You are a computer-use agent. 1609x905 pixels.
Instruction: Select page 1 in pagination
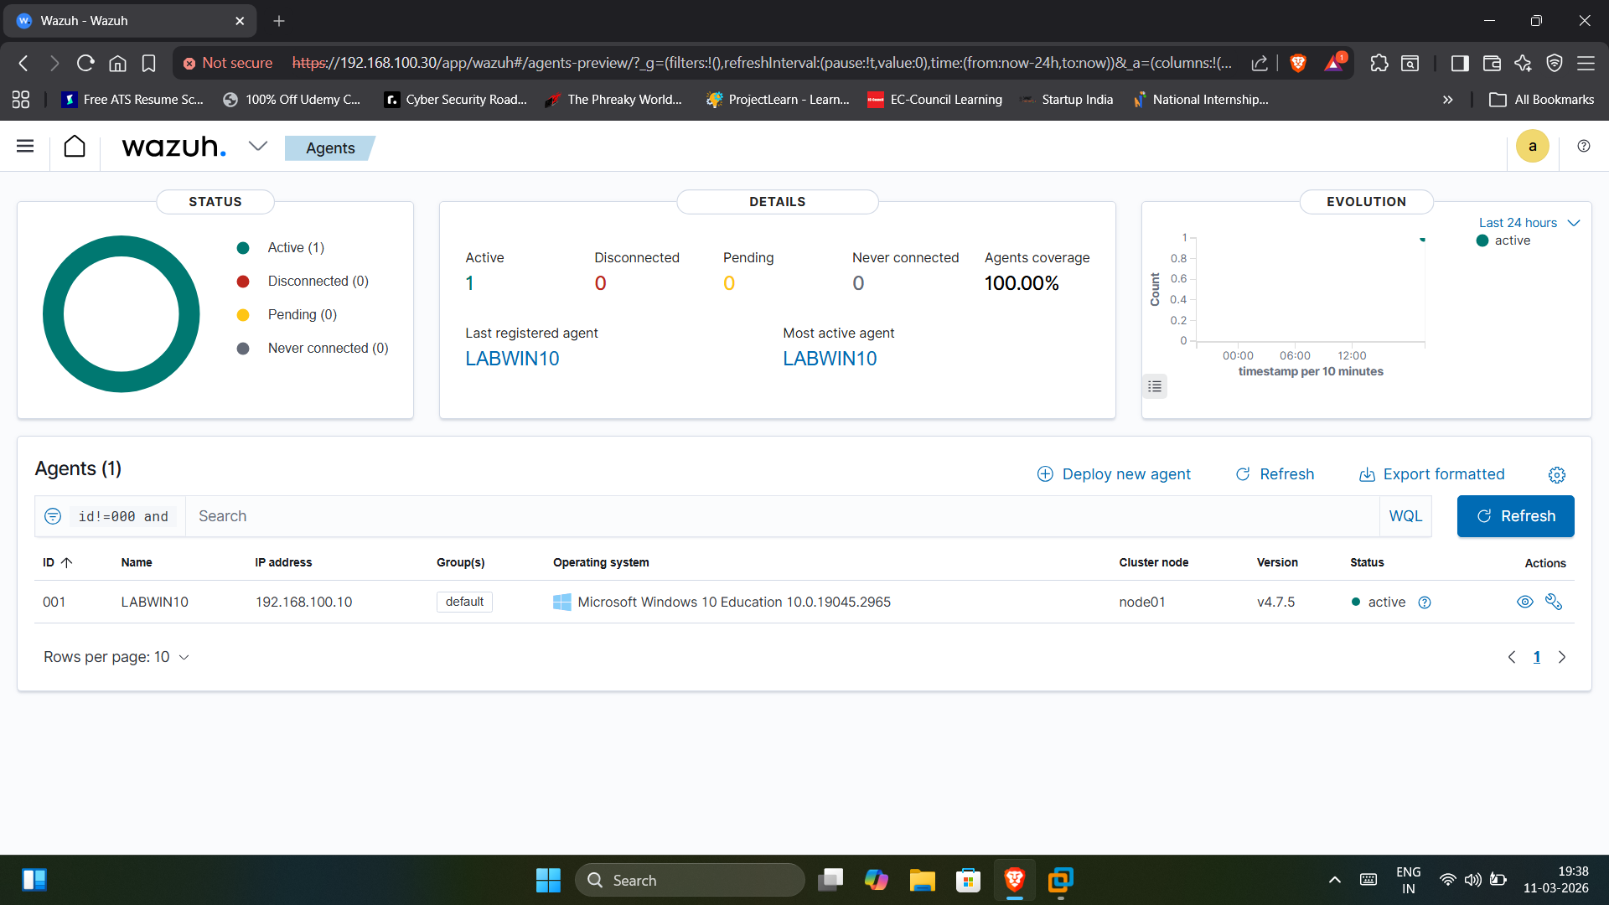click(x=1537, y=657)
